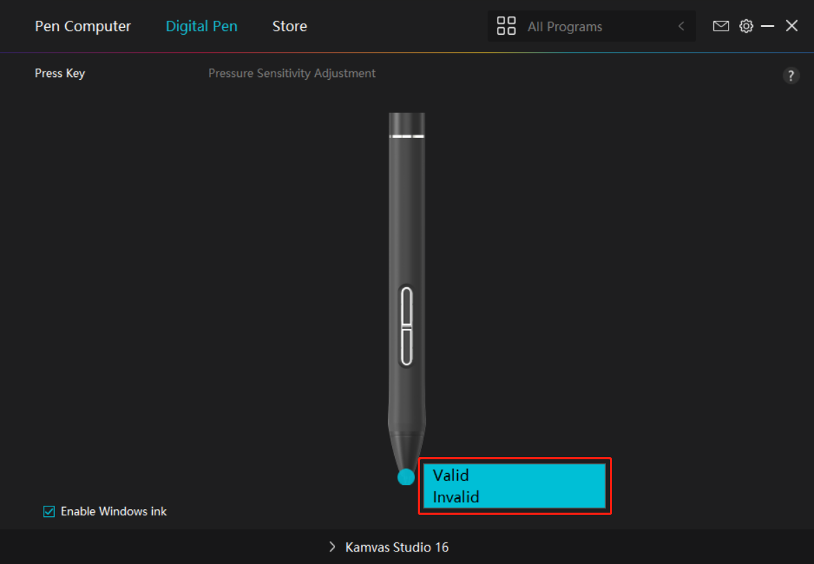This screenshot has height=564, width=814.
Task: Click the Kamvas Studio 16 device name
Action: point(397,547)
